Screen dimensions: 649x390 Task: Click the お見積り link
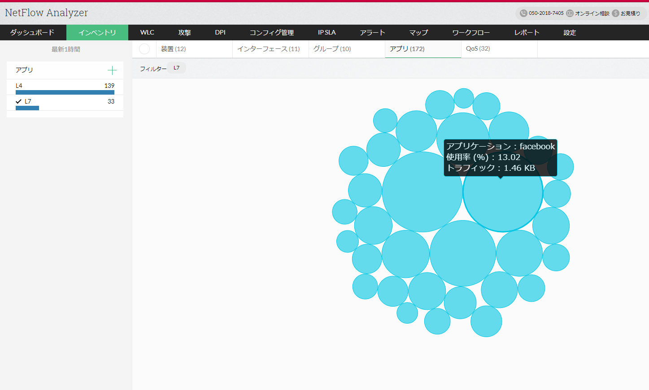[x=630, y=13]
